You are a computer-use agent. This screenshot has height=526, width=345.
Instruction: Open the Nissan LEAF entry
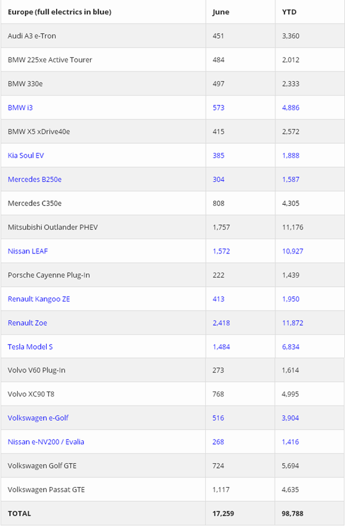(28, 251)
